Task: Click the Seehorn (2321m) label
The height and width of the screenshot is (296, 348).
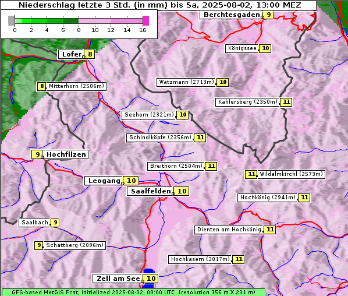Action: 149,115
